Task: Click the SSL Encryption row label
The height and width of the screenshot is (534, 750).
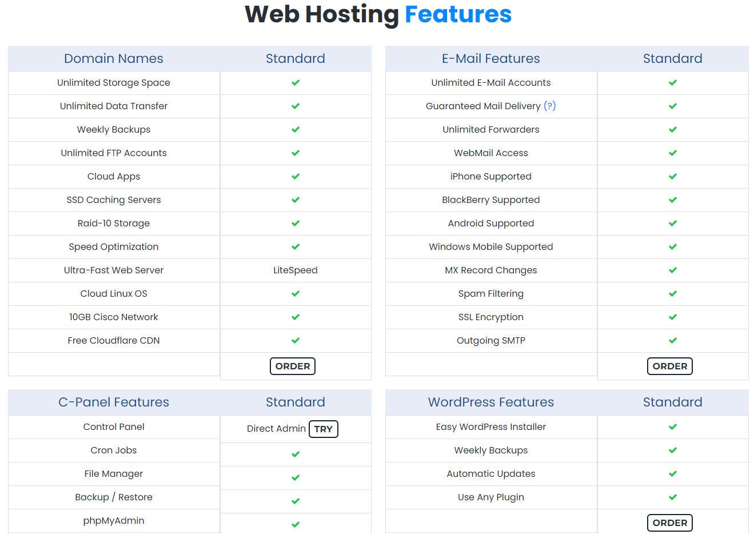Action: [490, 317]
